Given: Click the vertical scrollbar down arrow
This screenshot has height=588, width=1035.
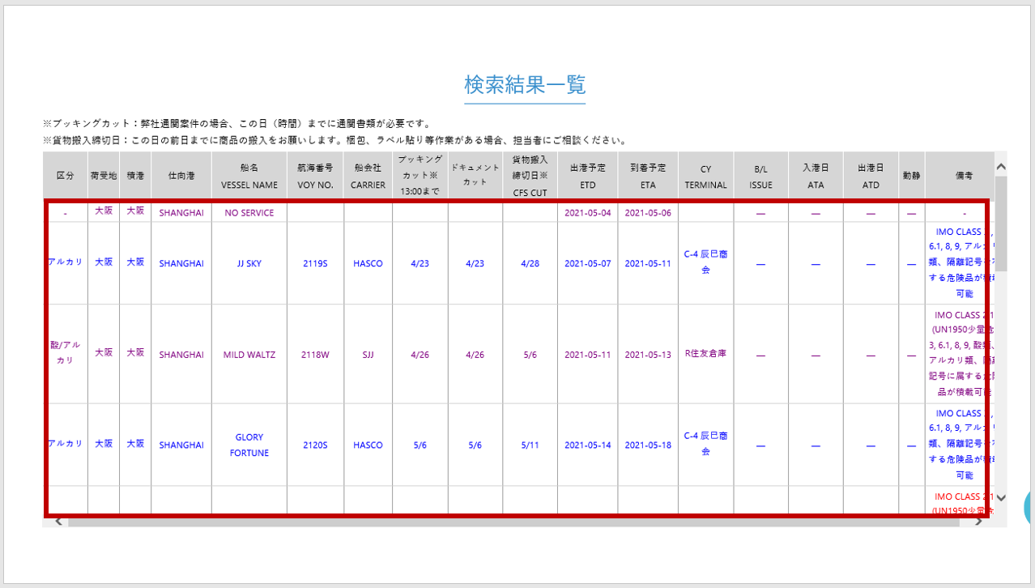Looking at the screenshot, I should point(1000,498).
